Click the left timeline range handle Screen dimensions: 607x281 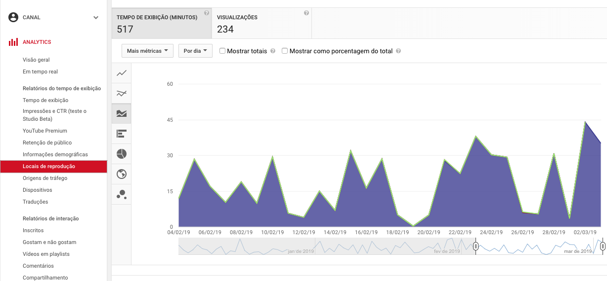476,246
